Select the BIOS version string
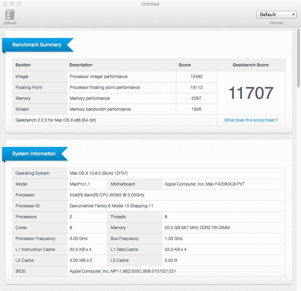 pos(123,271)
